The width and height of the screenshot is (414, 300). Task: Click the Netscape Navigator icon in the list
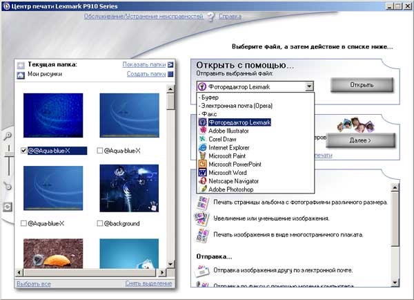pyautogui.click(x=202, y=181)
